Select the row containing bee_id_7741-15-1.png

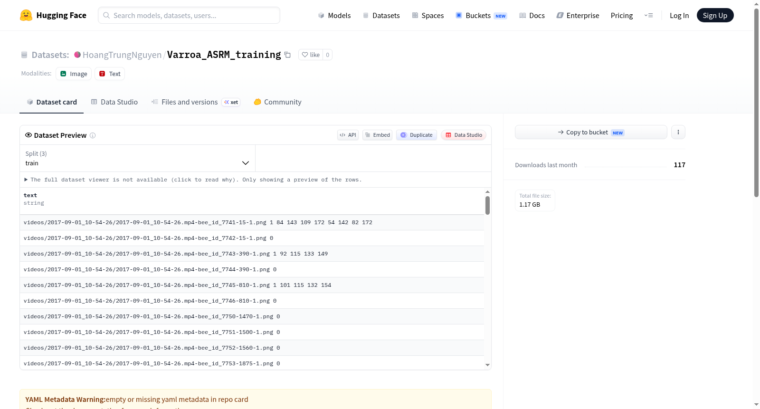[x=252, y=222]
